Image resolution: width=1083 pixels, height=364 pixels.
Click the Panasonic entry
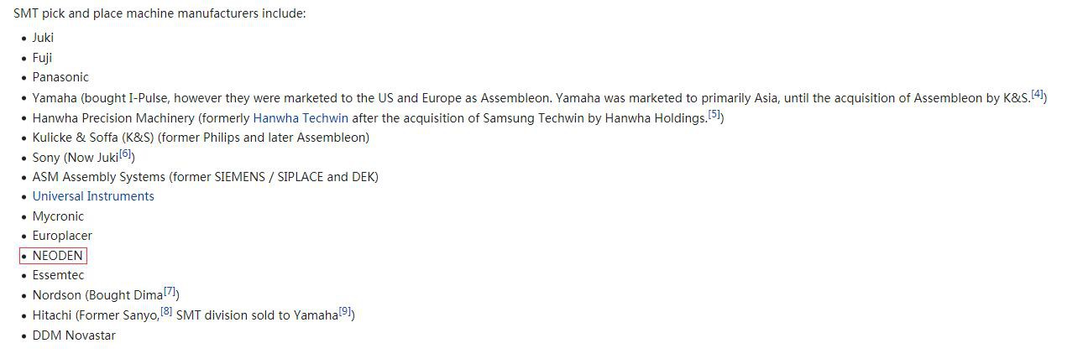[x=60, y=77]
